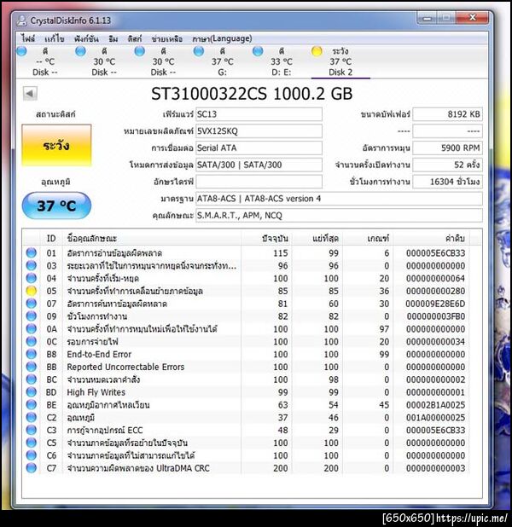Click the ST31000322CS 1000.2 GB model title
Viewport: 512px width, 527px height.
tap(252, 94)
